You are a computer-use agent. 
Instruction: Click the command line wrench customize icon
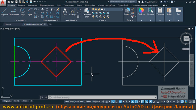(46, 97)
